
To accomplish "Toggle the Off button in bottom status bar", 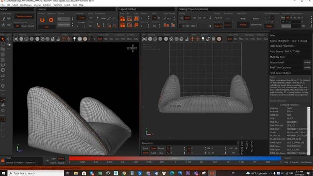I will [x=47, y=161].
